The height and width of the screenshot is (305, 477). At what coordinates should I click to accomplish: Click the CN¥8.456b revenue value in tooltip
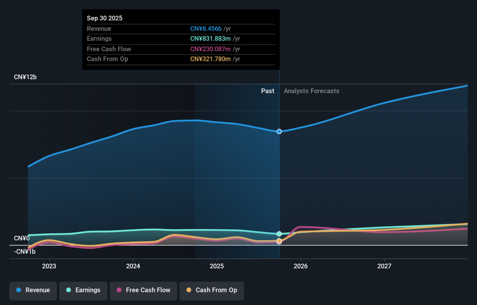click(206, 29)
